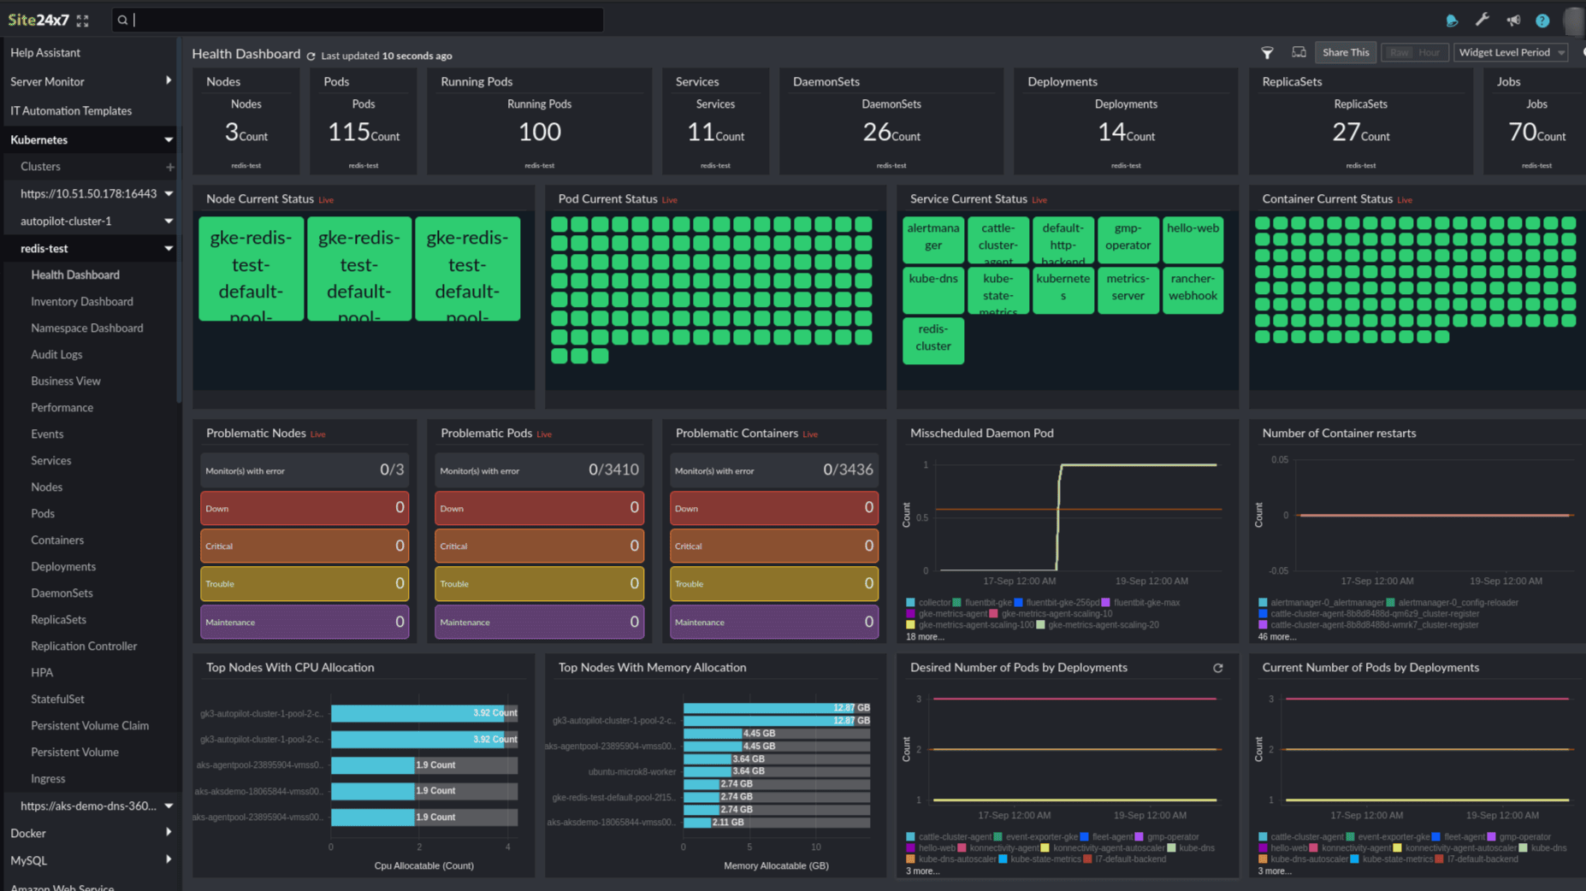Expand the autopilot-cluster-1 tree node

tap(169, 221)
